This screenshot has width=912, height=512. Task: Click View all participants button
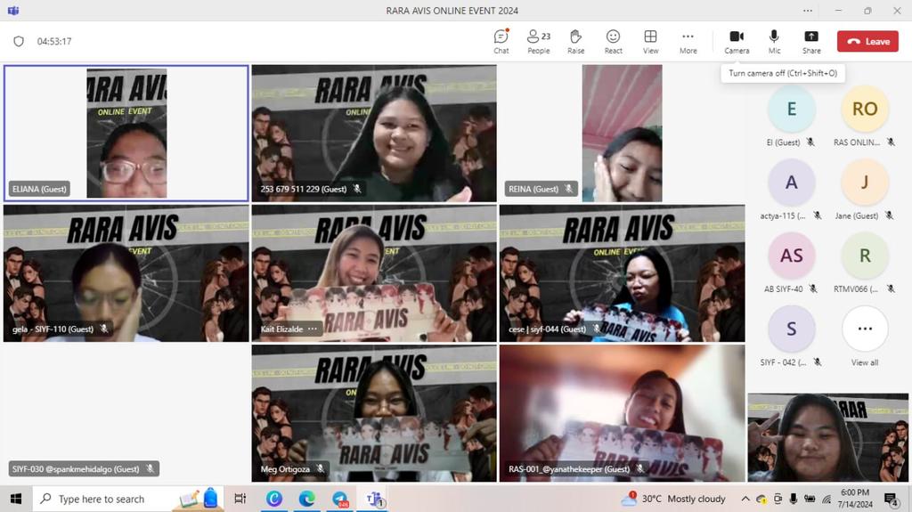click(x=865, y=329)
